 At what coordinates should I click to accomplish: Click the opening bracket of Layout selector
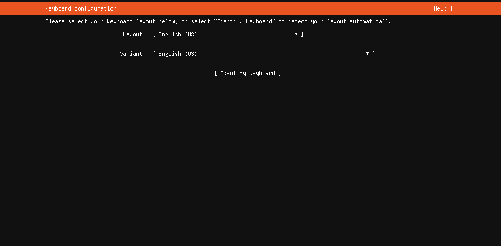point(154,34)
